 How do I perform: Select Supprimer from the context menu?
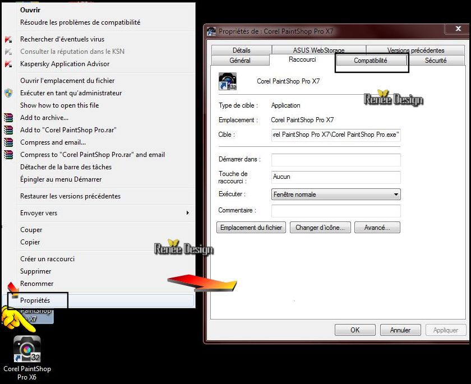coord(35,271)
